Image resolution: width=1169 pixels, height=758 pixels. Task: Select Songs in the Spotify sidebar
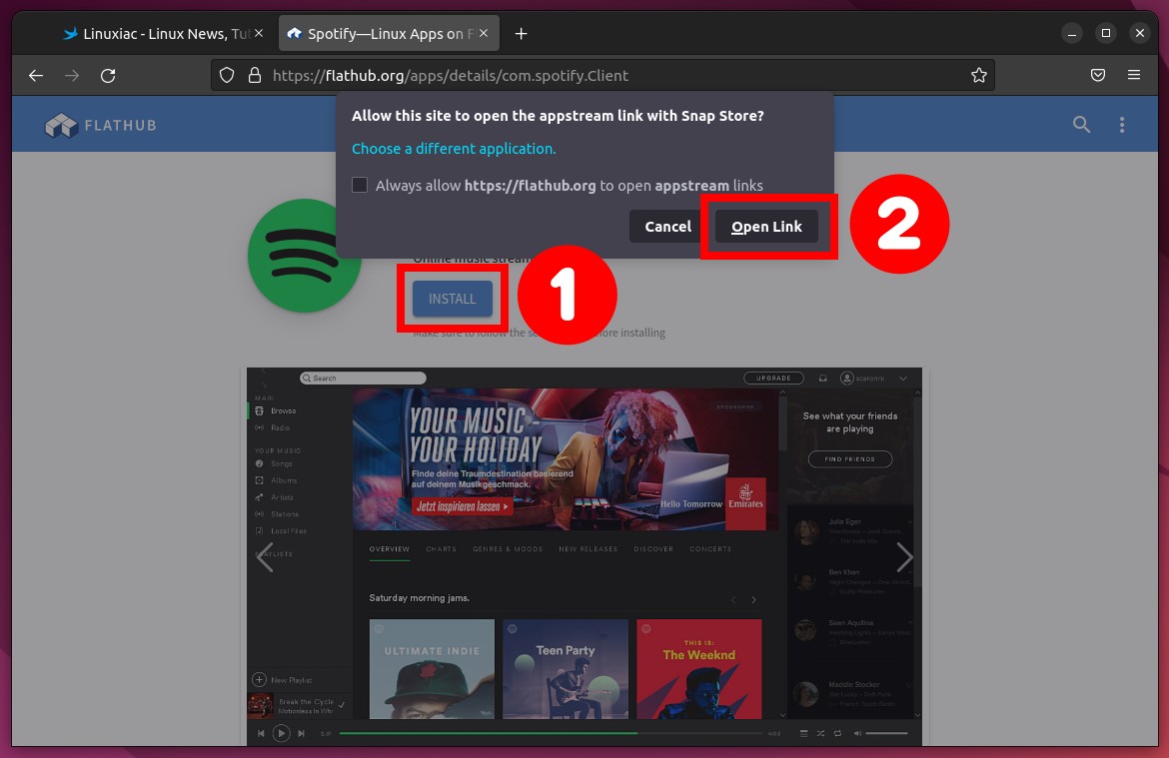click(x=274, y=463)
